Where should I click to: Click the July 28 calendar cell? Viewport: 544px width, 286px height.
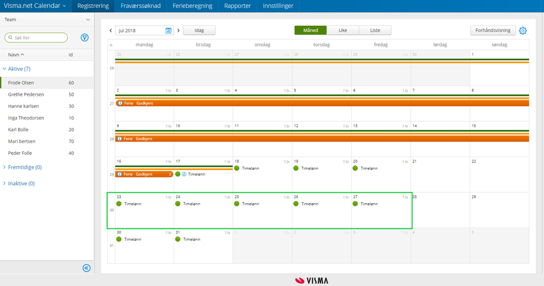point(441,210)
